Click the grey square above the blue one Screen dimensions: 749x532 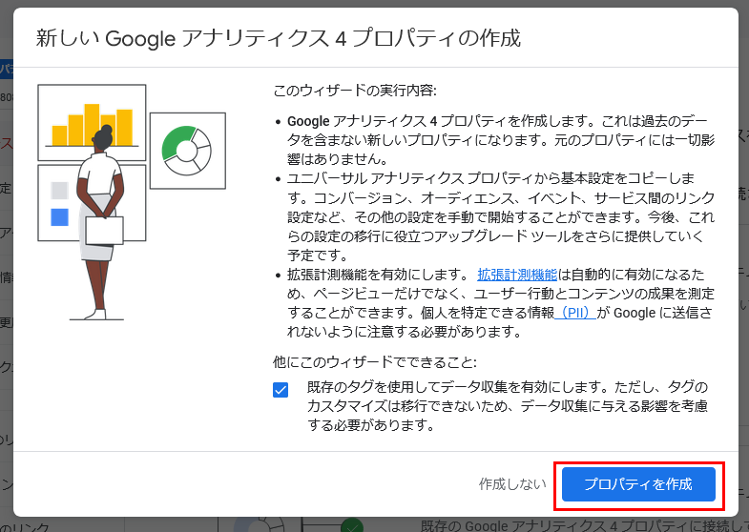[x=60, y=190]
